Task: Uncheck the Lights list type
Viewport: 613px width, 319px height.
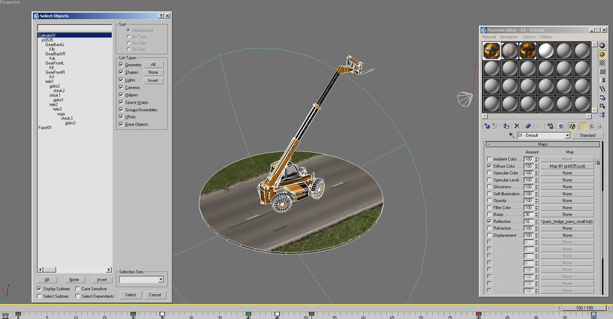Action: point(122,80)
